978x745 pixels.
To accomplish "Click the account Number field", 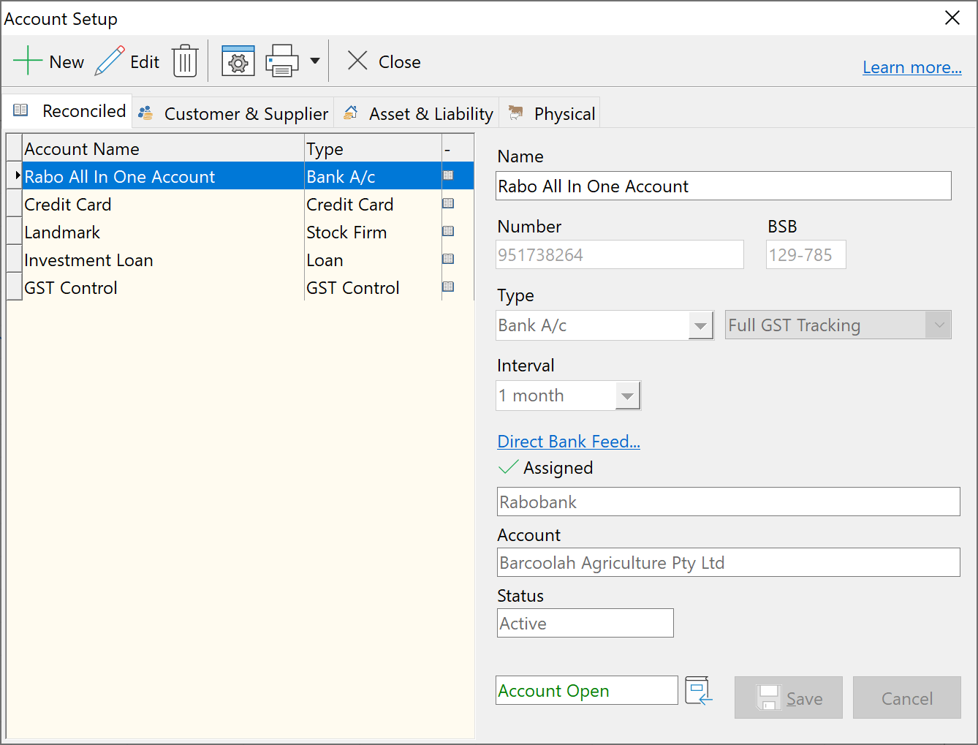I will [x=620, y=254].
